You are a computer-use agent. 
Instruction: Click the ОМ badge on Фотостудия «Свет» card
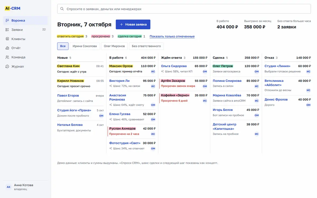coord(153,149)
